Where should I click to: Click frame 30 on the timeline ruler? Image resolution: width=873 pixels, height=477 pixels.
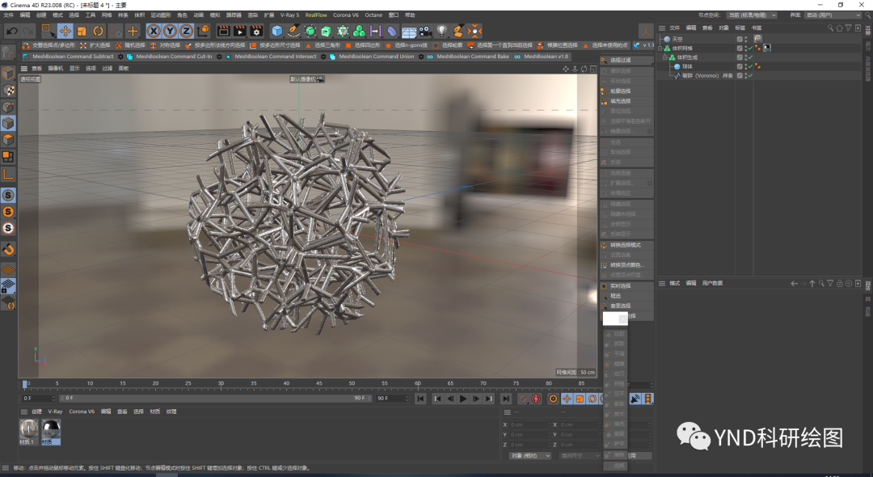tap(221, 383)
